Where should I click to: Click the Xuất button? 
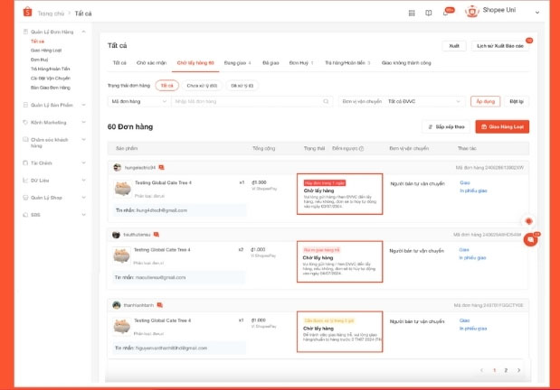point(454,46)
